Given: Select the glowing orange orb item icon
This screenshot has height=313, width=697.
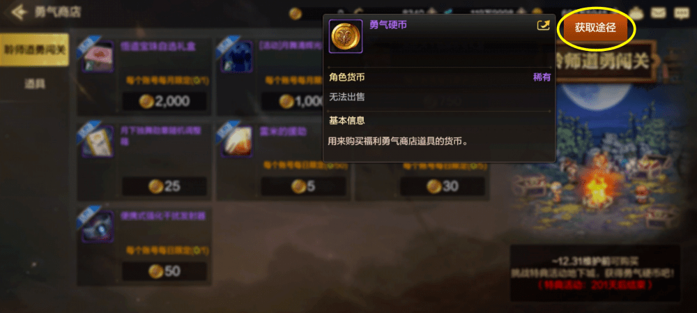Looking at the screenshot, I should [x=237, y=142].
